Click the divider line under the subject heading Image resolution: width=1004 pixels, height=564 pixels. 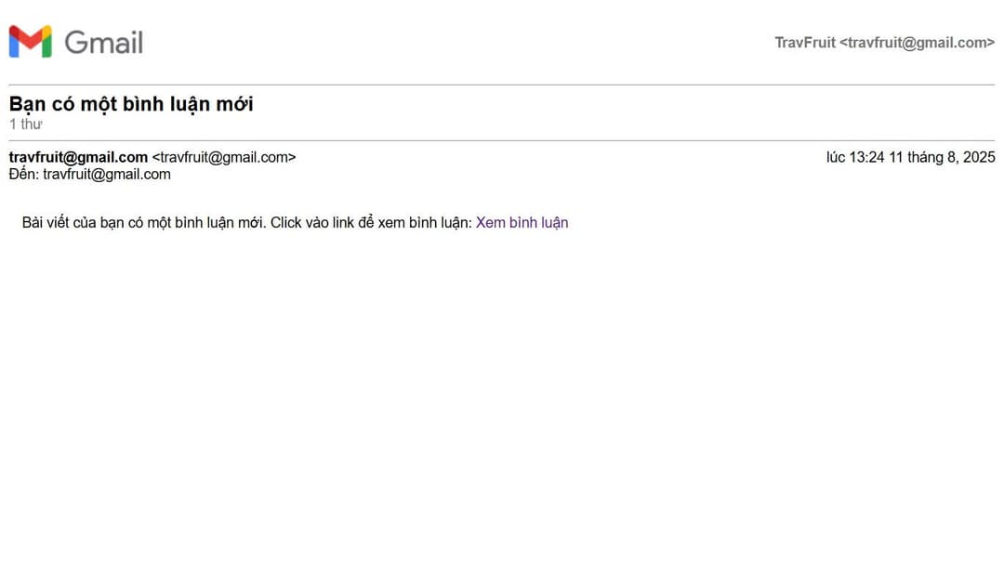[502, 138]
